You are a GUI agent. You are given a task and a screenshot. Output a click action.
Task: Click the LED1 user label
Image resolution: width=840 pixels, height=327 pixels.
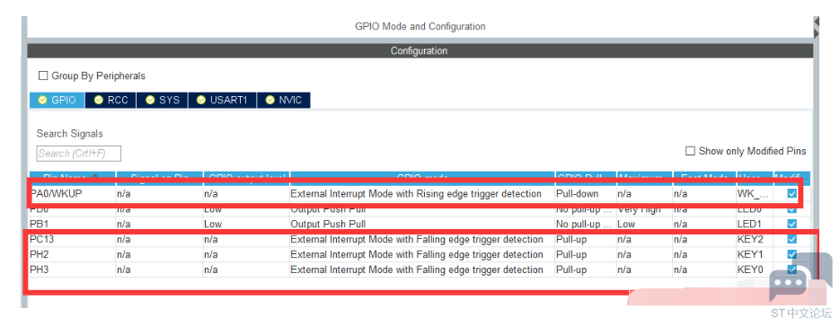pyautogui.click(x=749, y=224)
